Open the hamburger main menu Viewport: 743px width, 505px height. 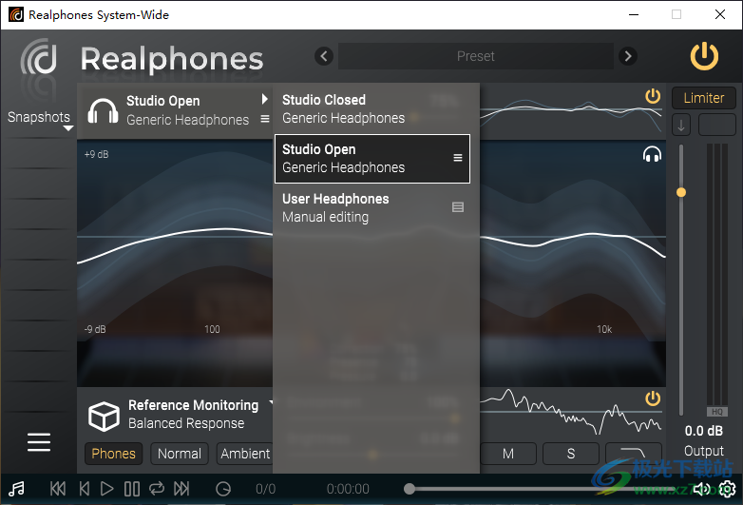coord(39,442)
